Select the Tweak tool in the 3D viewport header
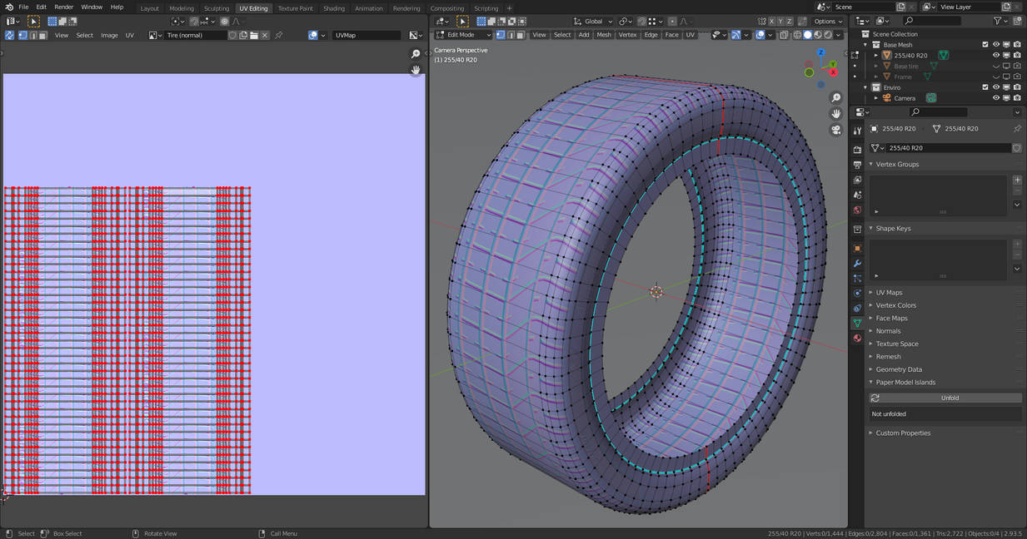The height and width of the screenshot is (539, 1027). 462,21
